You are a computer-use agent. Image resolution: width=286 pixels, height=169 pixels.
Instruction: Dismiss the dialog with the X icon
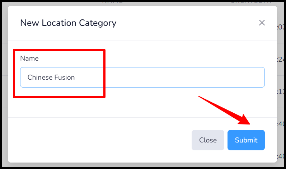(x=262, y=23)
